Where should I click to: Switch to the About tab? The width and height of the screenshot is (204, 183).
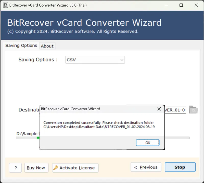click(x=47, y=46)
